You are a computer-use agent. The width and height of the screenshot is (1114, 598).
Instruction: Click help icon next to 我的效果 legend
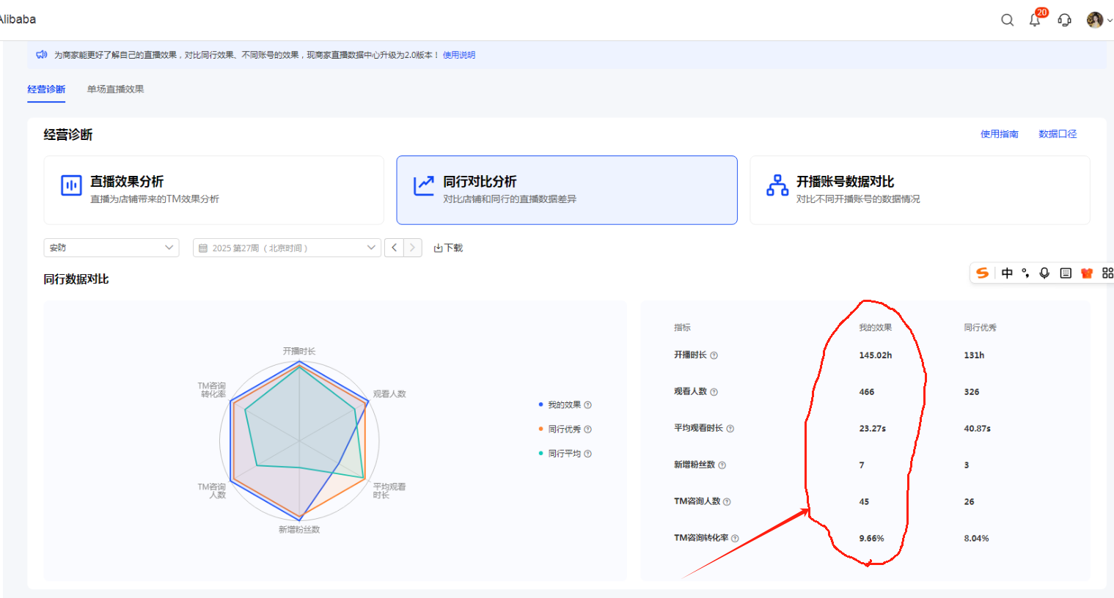(x=588, y=405)
